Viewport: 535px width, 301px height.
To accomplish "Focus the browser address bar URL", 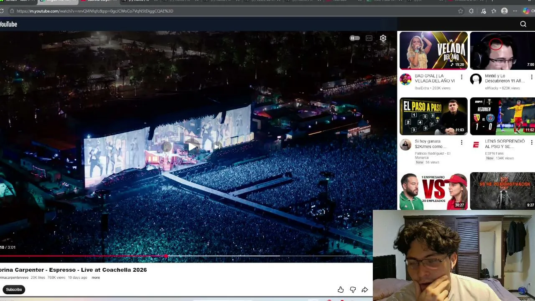I will [x=95, y=11].
